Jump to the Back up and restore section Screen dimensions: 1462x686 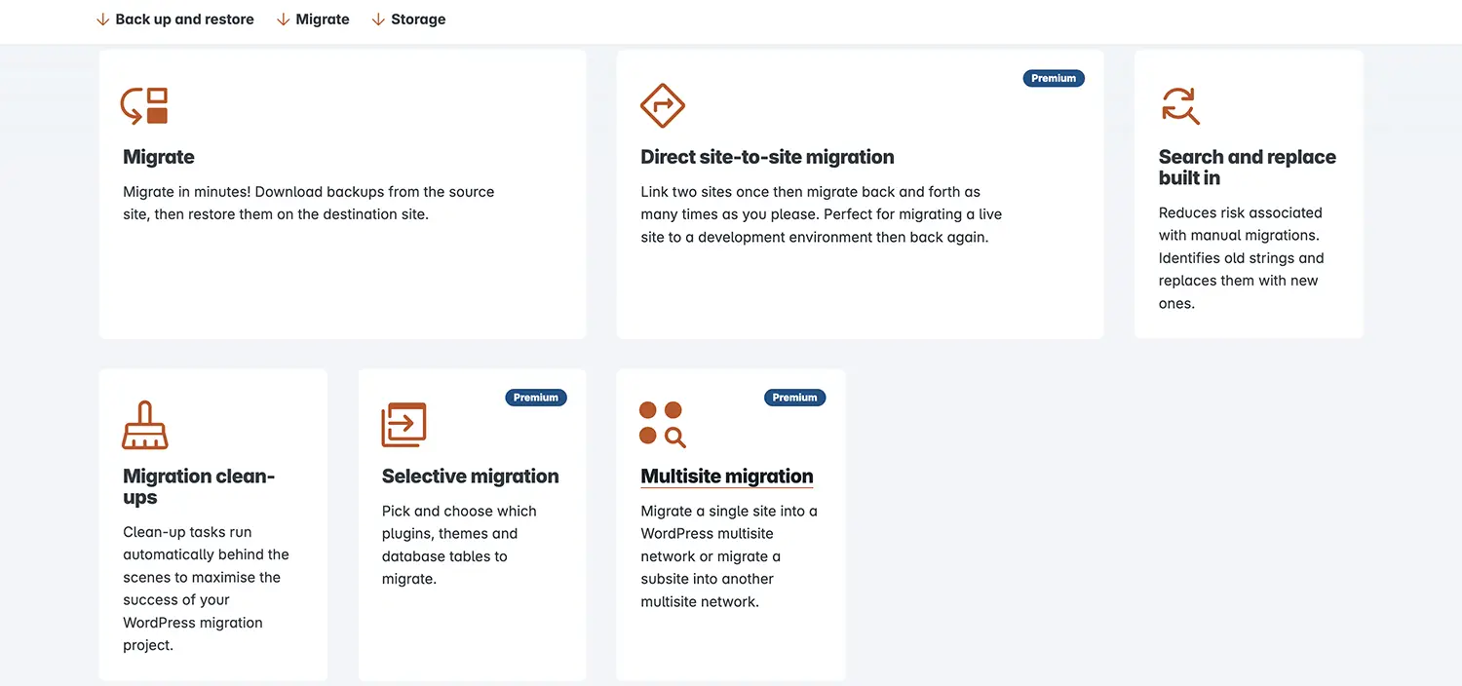coord(184,19)
